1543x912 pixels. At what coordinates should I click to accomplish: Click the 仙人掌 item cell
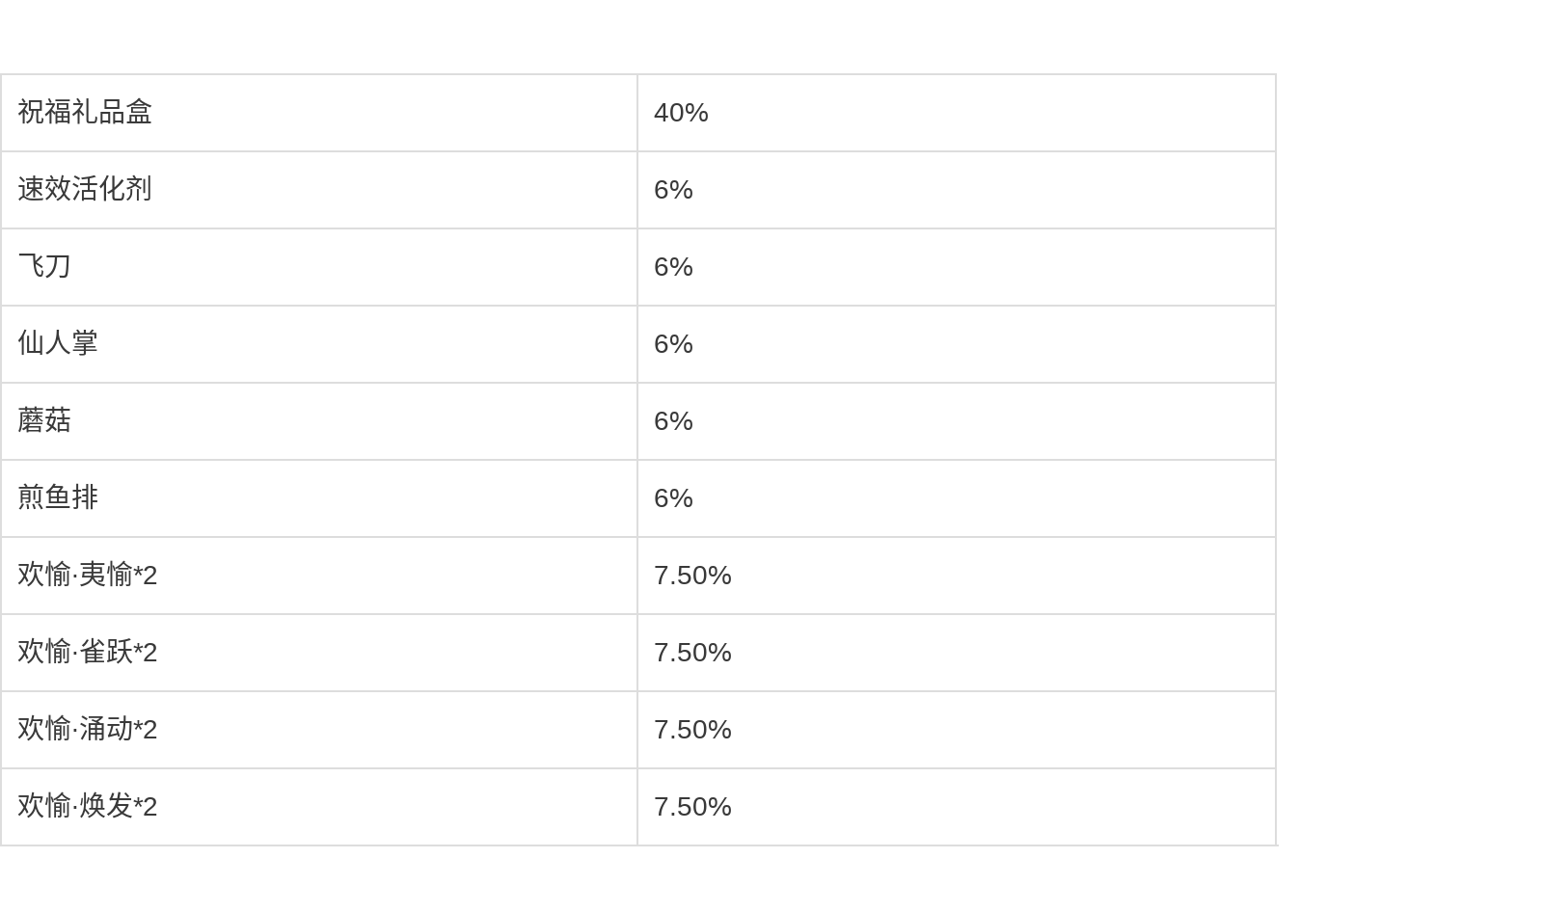pos(58,344)
